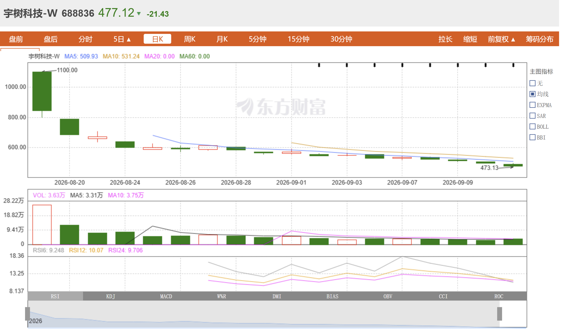The width and height of the screenshot is (562, 335).
Task: Select the 日K daily candlestick tab
Action: coord(157,39)
